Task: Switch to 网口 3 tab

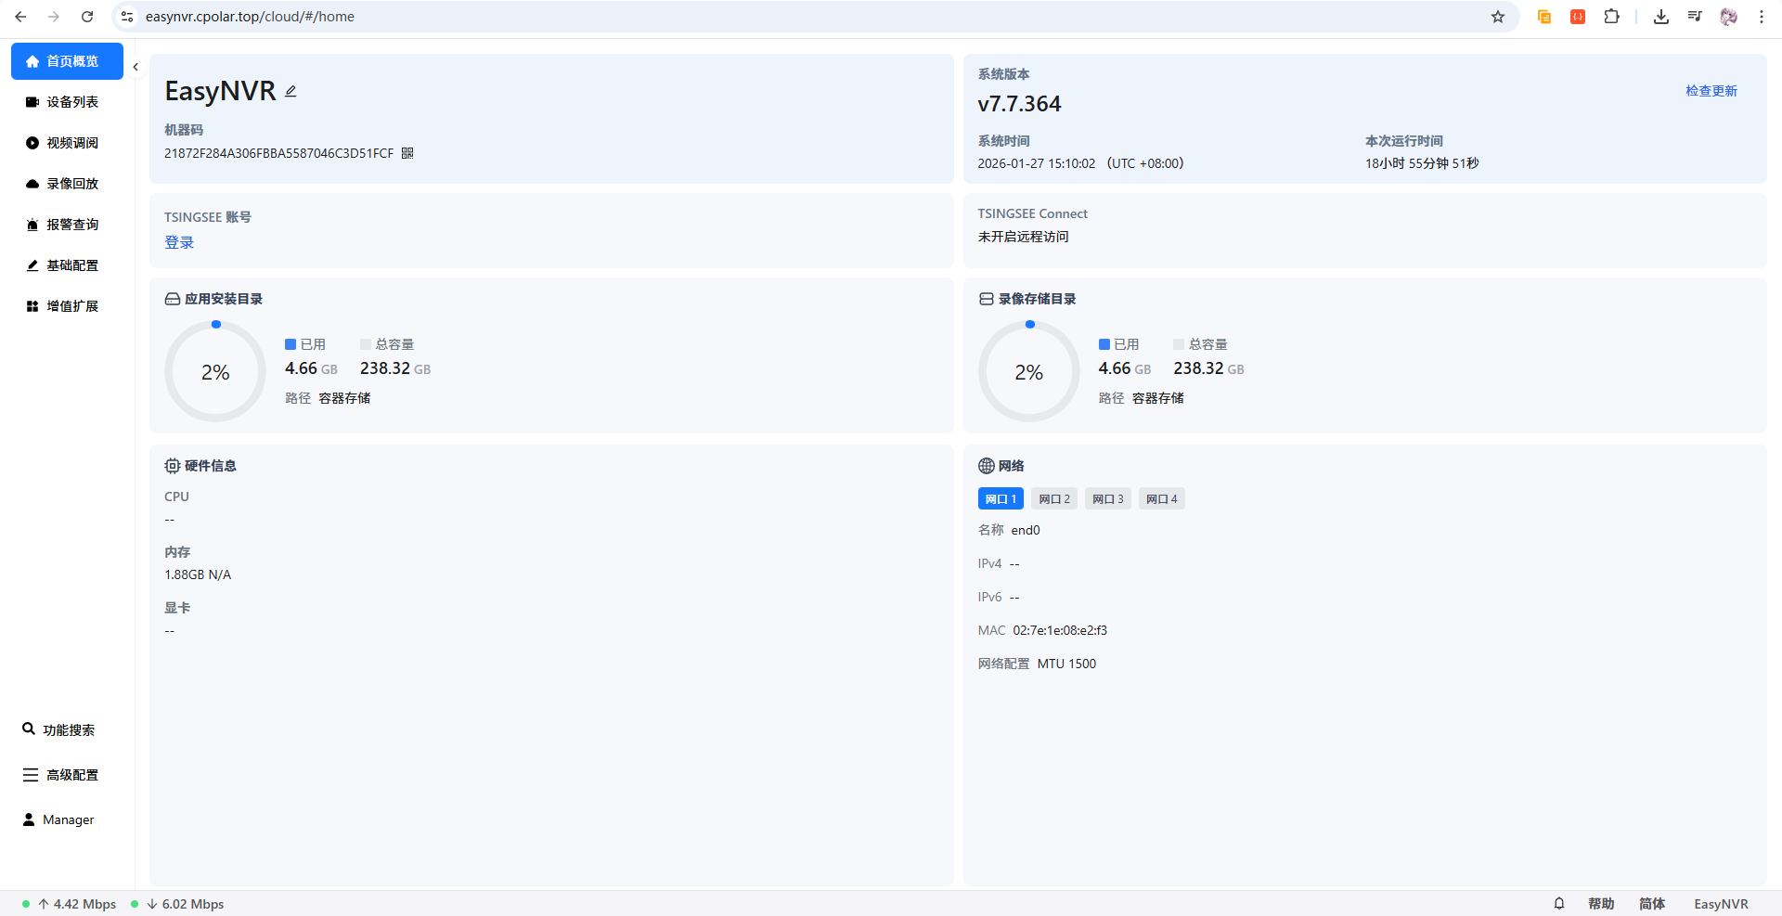Action: [1108, 498]
